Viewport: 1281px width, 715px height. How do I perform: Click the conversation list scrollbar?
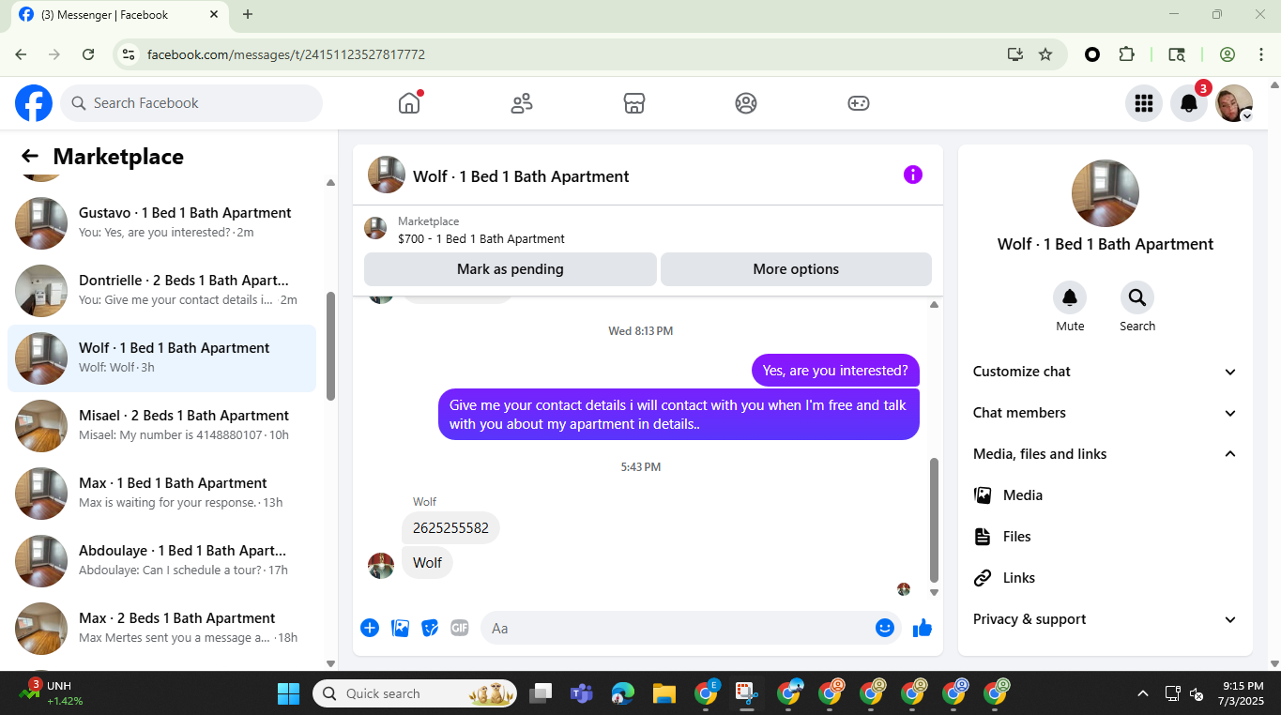[330, 346]
